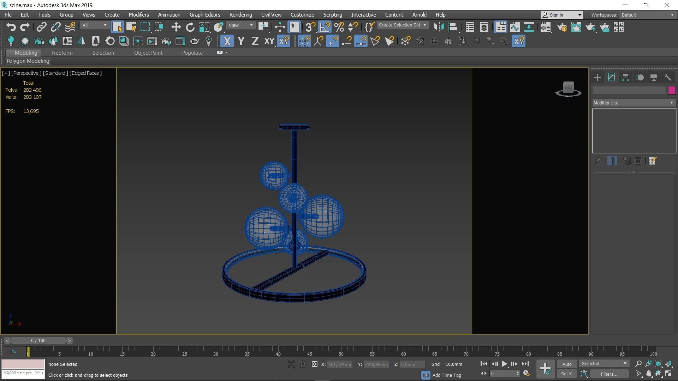The width and height of the screenshot is (678, 381).
Task: Open the Graph Editors menu
Action: [x=205, y=15]
